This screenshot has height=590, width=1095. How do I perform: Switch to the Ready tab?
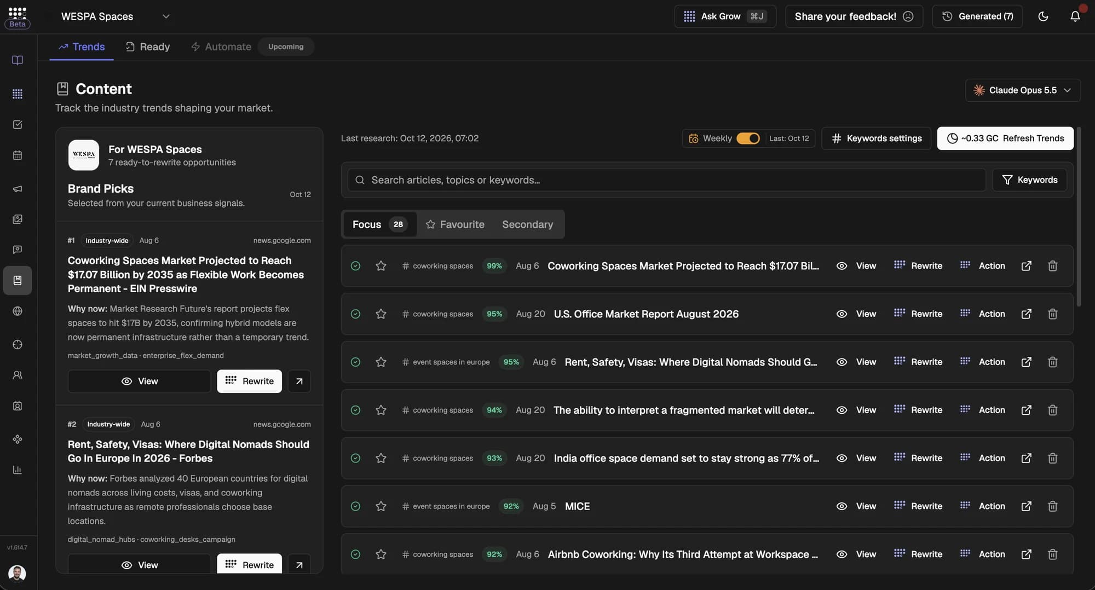(x=147, y=47)
